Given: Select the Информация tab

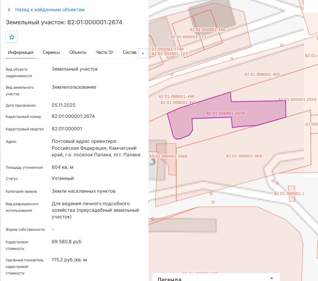Looking at the screenshot, I should (21, 53).
